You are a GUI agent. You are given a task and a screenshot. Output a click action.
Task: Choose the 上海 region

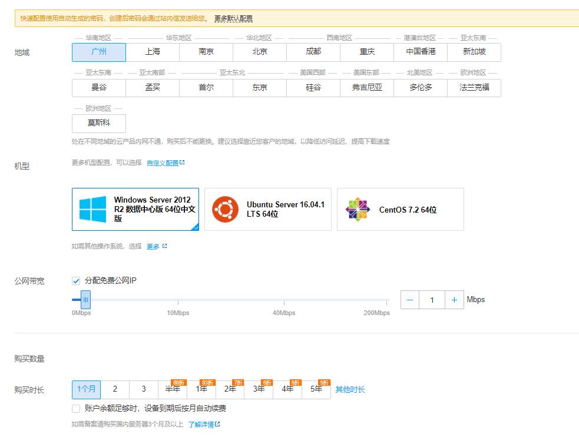point(152,52)
